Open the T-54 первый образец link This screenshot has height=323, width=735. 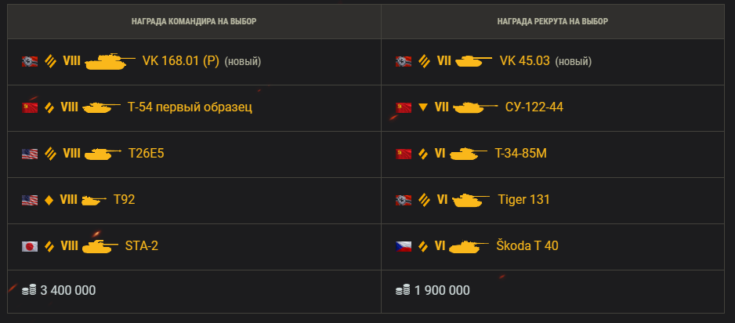click(190, 107)
